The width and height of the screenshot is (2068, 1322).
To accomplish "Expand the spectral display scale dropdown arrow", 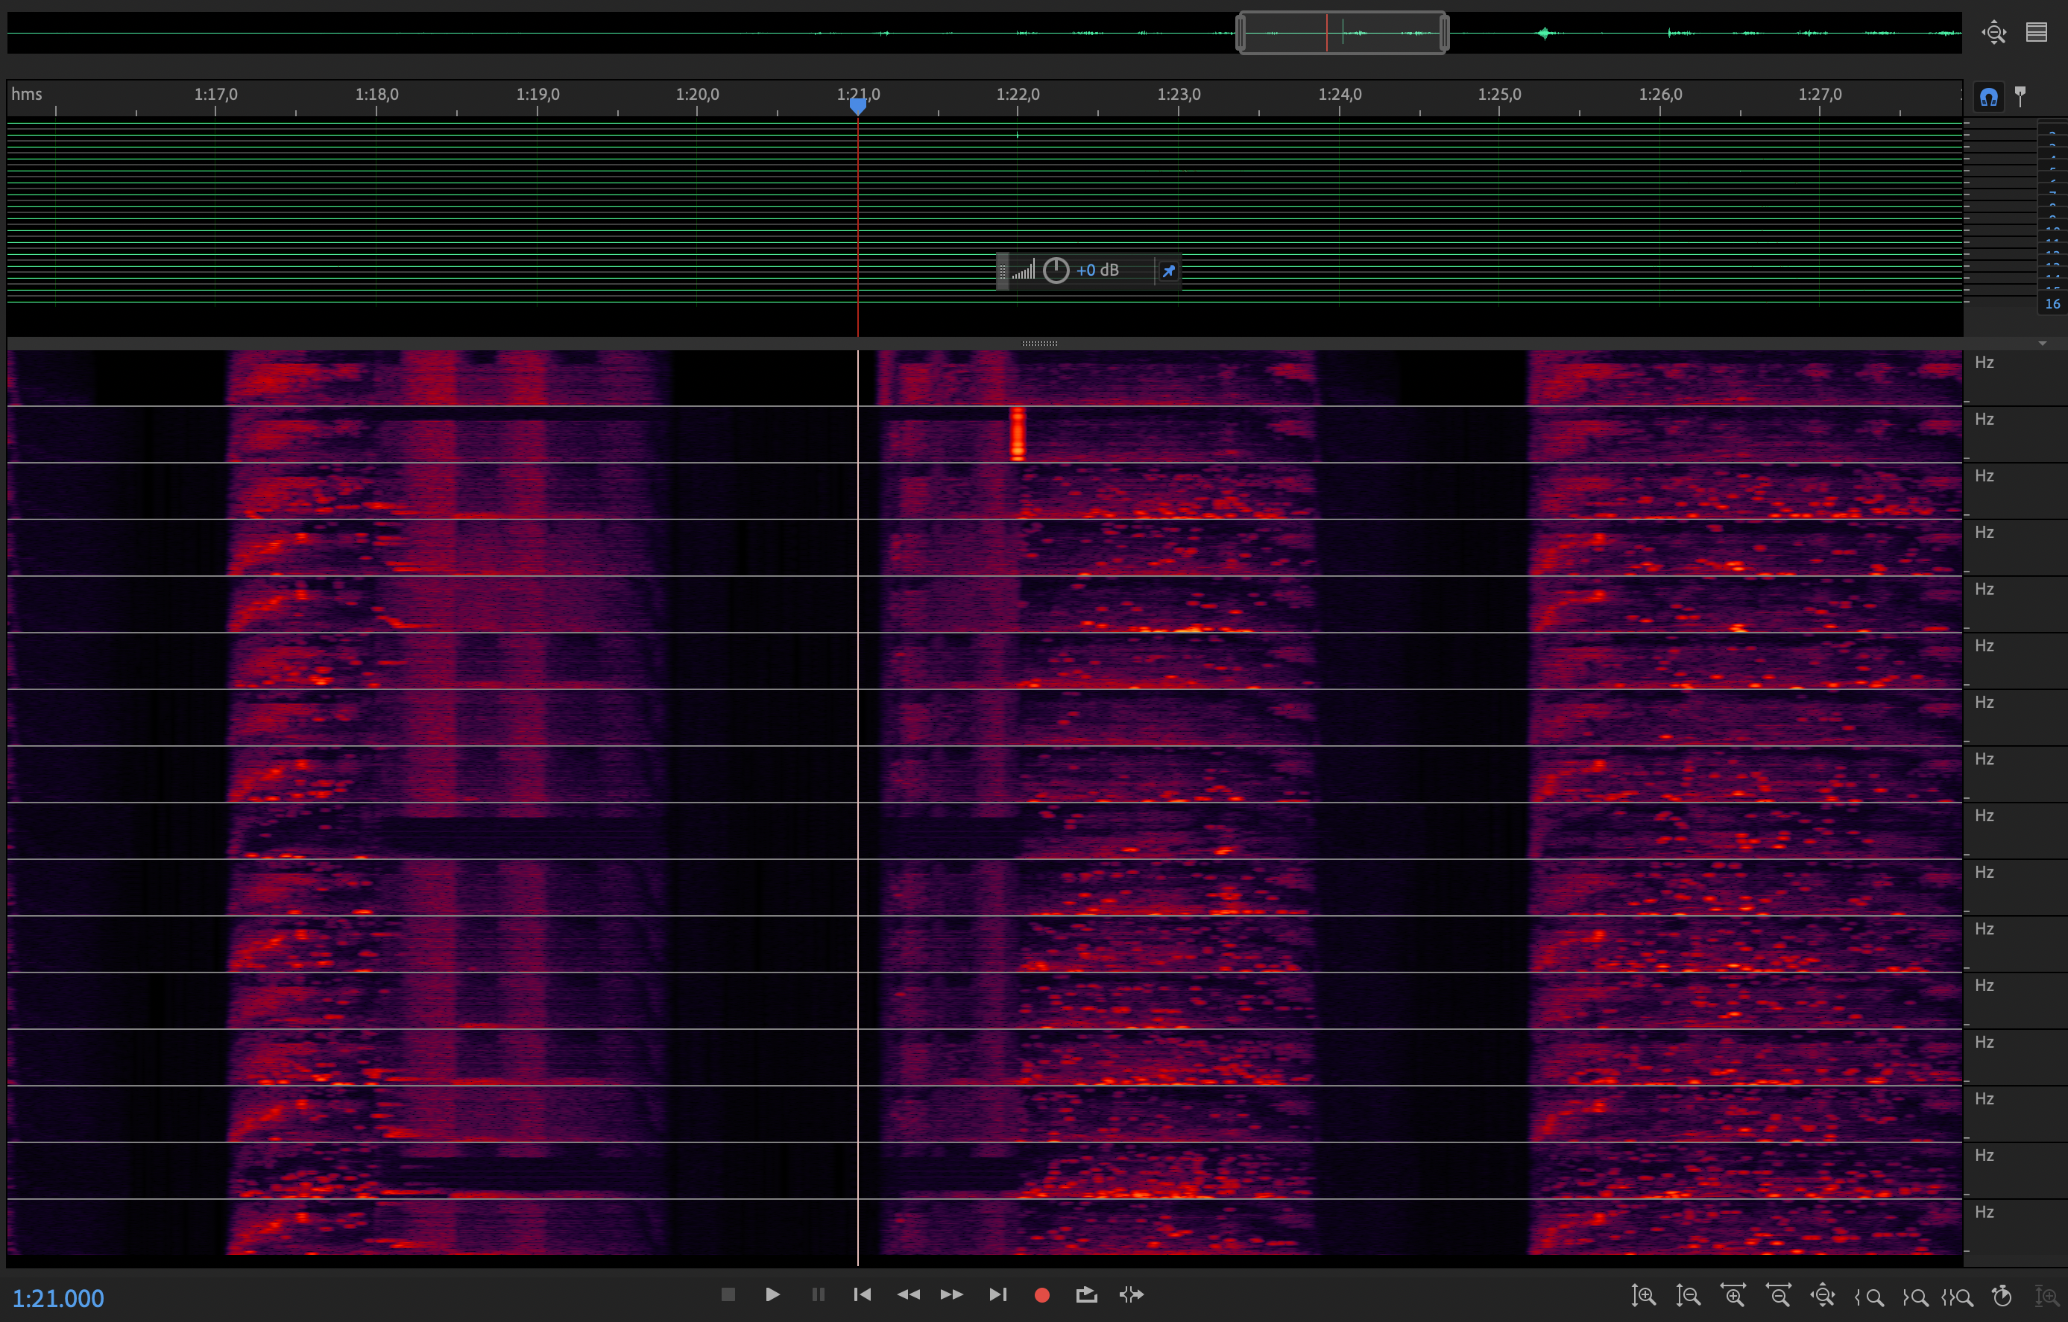I will coord(2042,344).
